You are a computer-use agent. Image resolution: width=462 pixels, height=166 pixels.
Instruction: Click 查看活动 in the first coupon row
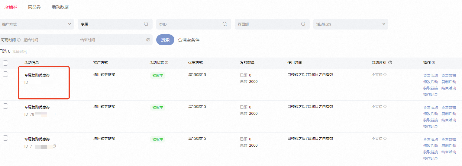click(431, 76)
